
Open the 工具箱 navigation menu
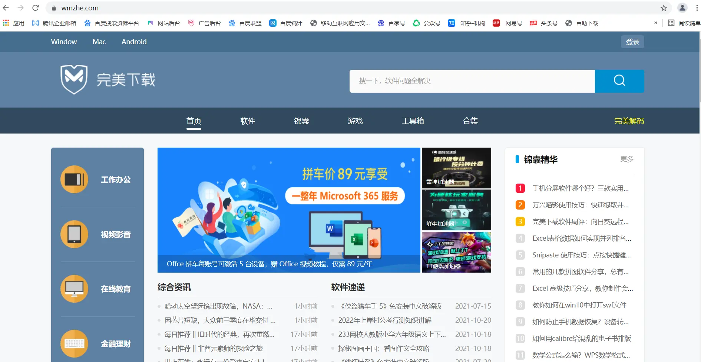413,121
